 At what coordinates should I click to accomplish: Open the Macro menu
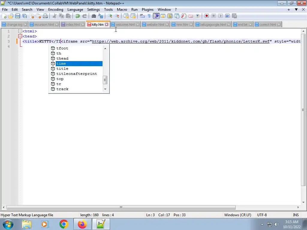tap(122, 10)
